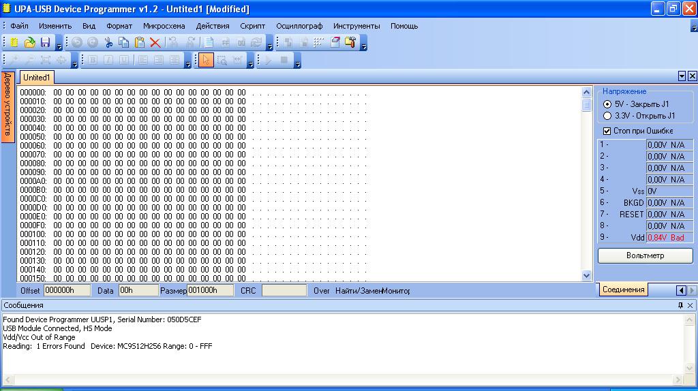The height and width of the screenshot is (391, 698).
Task: Click the FF fill buffer icon
Action: point(226,42)
